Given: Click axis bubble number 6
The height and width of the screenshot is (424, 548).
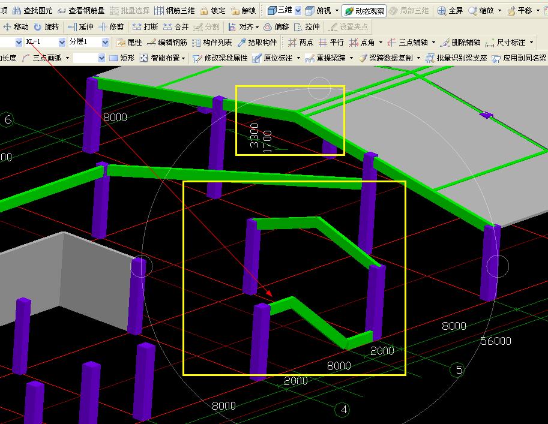Looking at the screenshot, I should coord(7,120).
